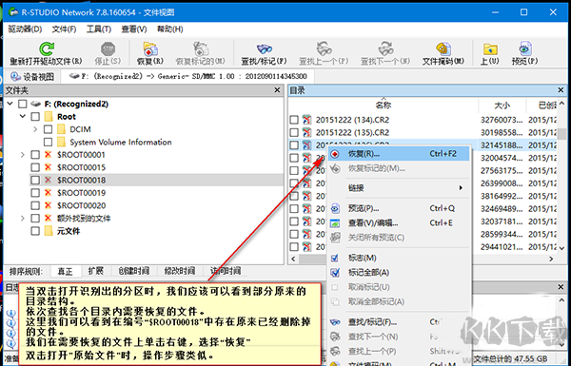This screenshot has height=366, width=571.
Task: Click the red X icon beside $ROOT00019
Action: click(x=48, y=193)
